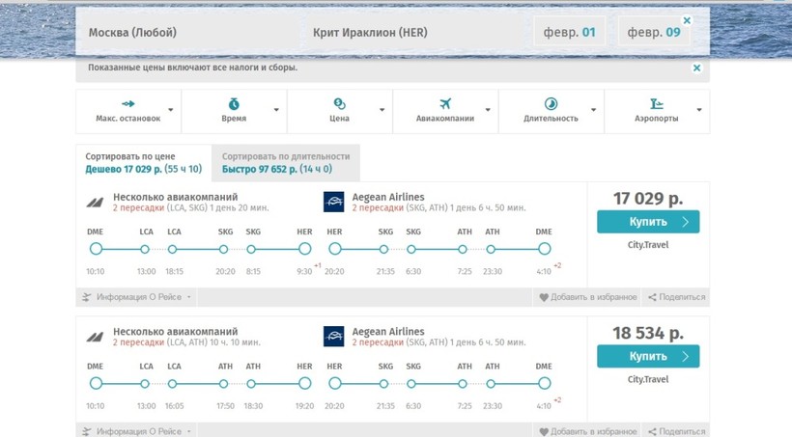This screenshot has height=437, width=792.
Task: Click the max stops filter icon
Action: 127,103
